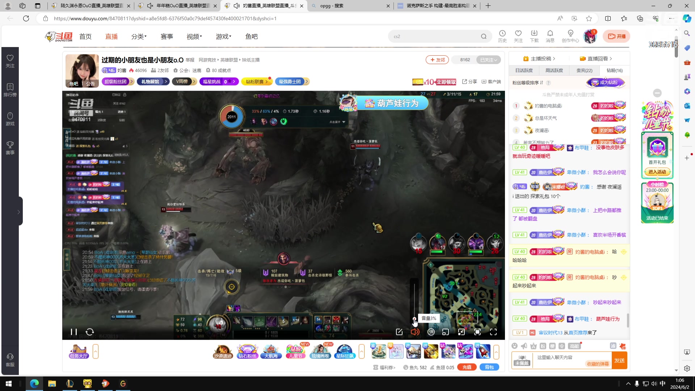Switch to the opgg - 搜索 browser tab
Viewport: 695px width, 391px height.
[x=350, y=6]
